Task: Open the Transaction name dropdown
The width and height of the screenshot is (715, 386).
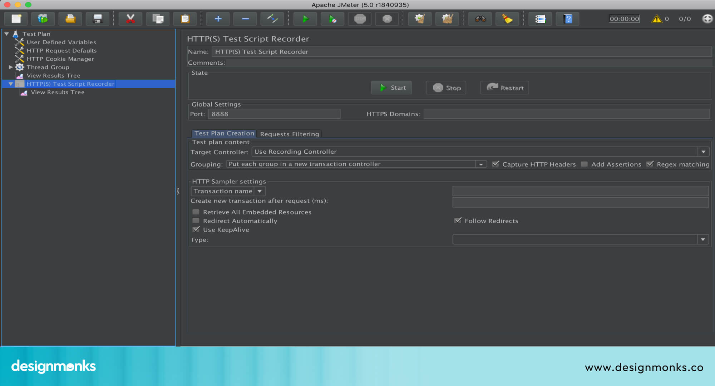Action: click(x=260, y=191)
